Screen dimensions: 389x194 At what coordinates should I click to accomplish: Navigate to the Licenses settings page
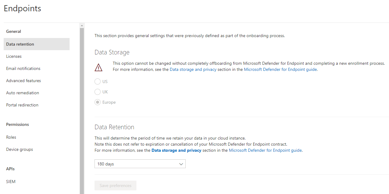[x=14, y=56]
